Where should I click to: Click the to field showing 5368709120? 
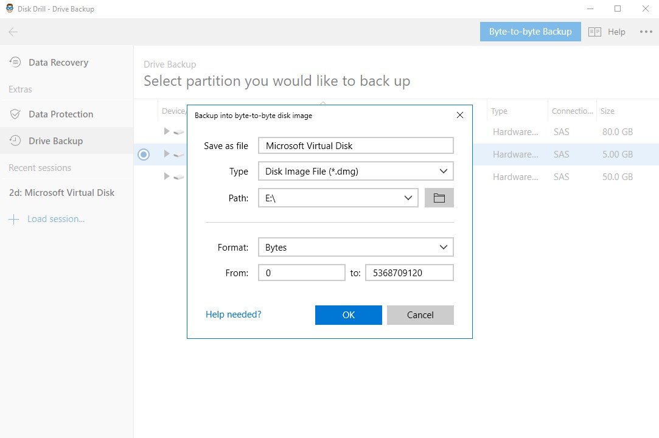click(410, 273)
